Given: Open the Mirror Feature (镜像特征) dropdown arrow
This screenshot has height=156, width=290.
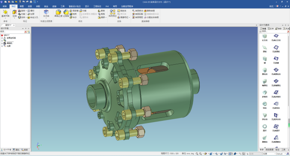Looking at the screenshot, I should coord(129,17).
